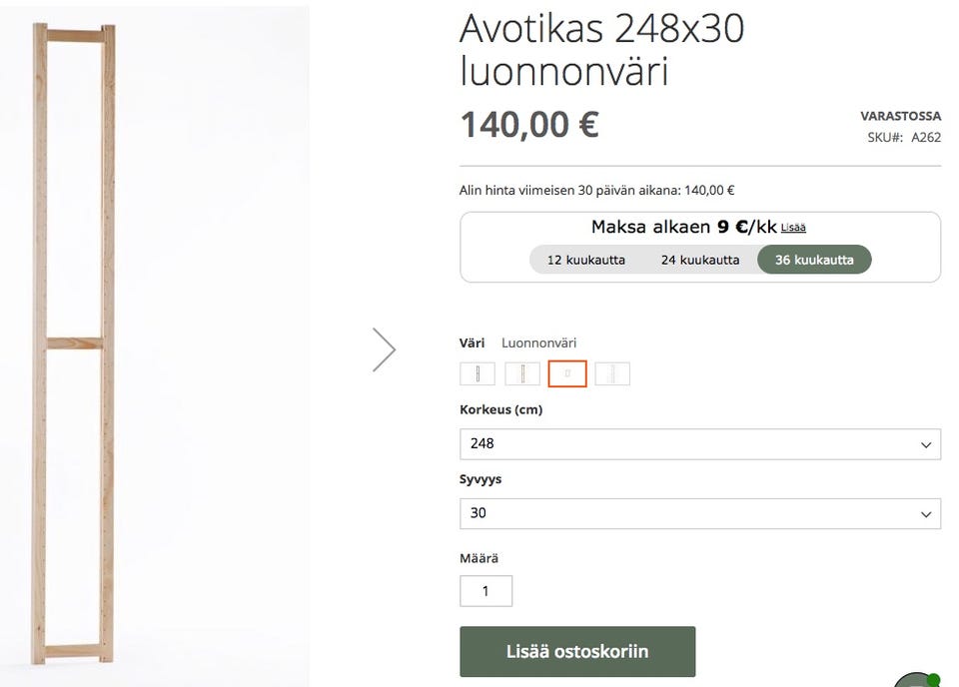Click the VARASTOSSA stock status label
Viewport: 959px width, 687px height.
[900, 116]
